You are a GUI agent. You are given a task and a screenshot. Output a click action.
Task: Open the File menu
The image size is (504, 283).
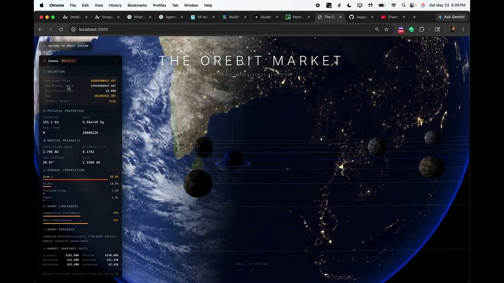73,5
